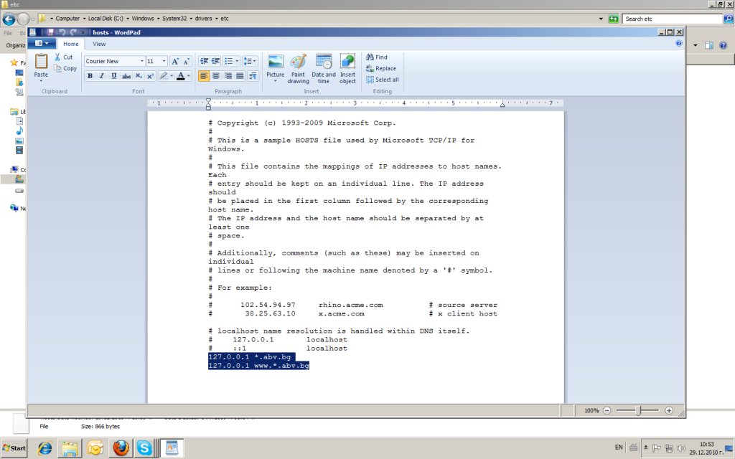Screen dimensions: 735x459
Task: Open Find in the Editing group
Action: (376, 57)
